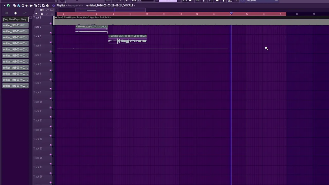The width and height of the screenshot is (329, 185).
Task: Open the Playlist title icon menu
Action: point(54,6)
